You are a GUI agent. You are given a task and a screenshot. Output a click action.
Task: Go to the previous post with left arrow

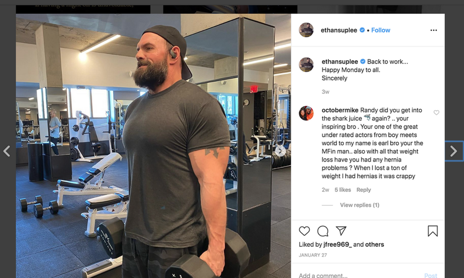pos(7,151)
